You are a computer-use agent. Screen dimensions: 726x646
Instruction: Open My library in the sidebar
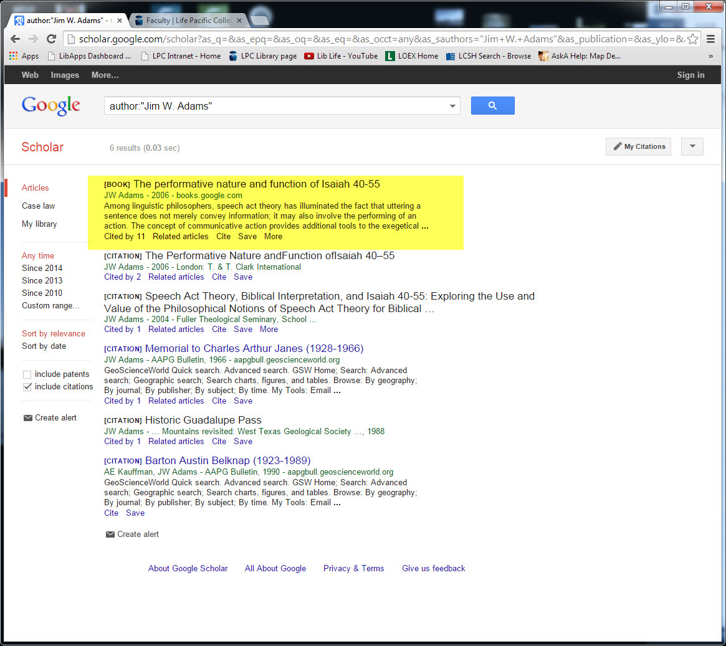tap(39, 224)
